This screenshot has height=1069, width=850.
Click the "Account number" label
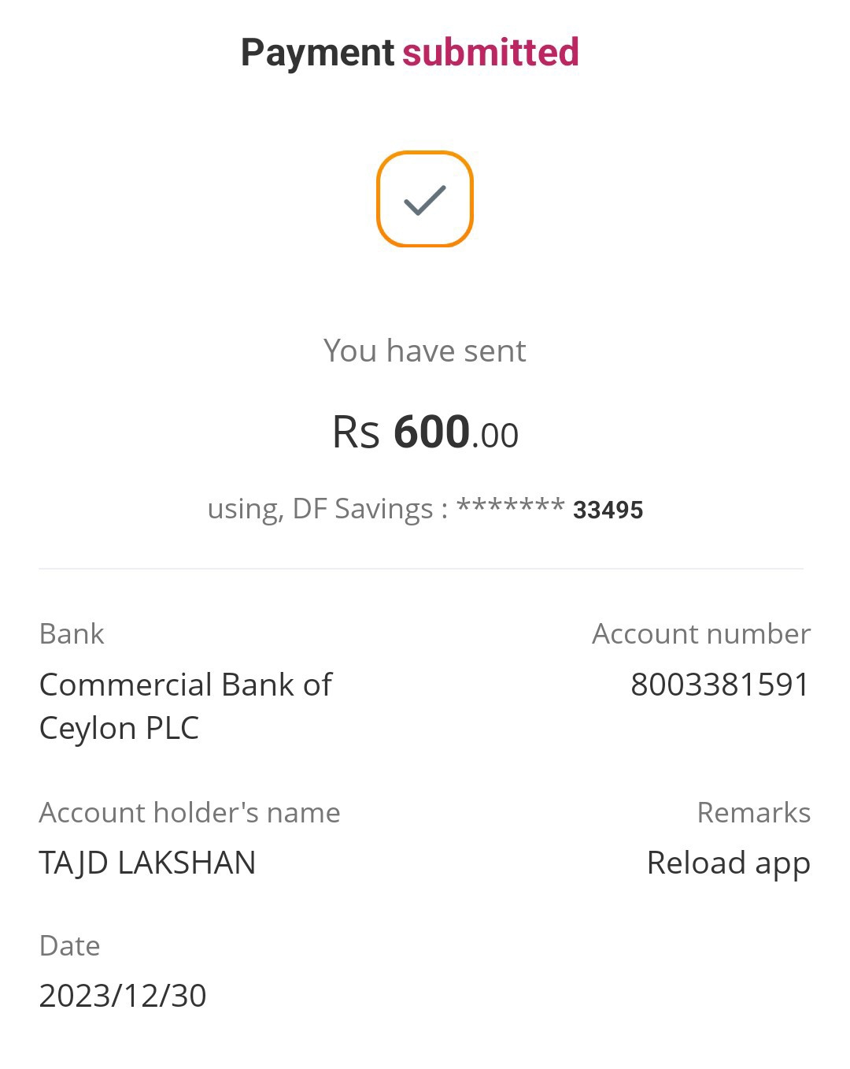[700, 634]
